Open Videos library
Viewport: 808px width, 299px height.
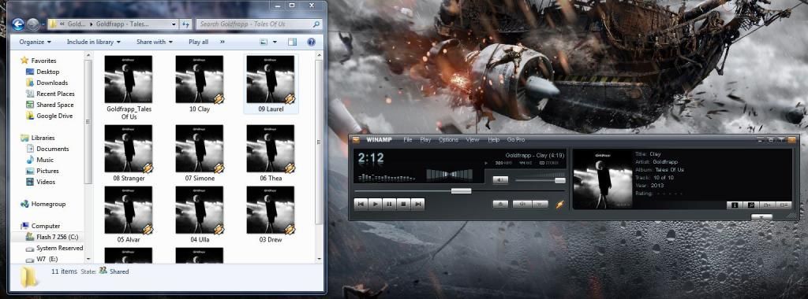pos(41,182)
